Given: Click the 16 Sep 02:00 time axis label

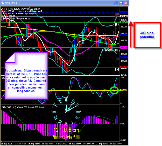Looking at the screenshot, I should pyautogui.click(x=48, y=143).
